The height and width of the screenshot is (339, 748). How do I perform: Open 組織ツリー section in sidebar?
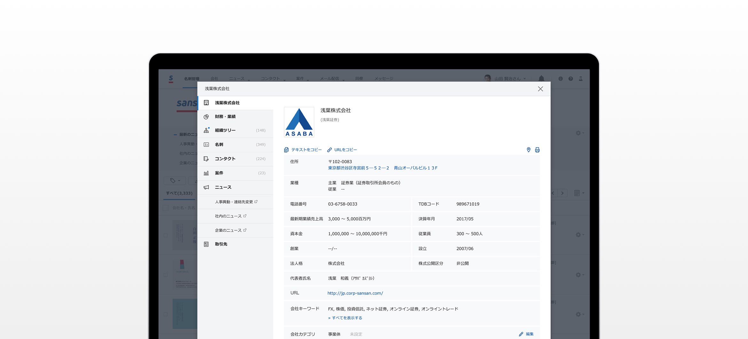coord(235,130)
